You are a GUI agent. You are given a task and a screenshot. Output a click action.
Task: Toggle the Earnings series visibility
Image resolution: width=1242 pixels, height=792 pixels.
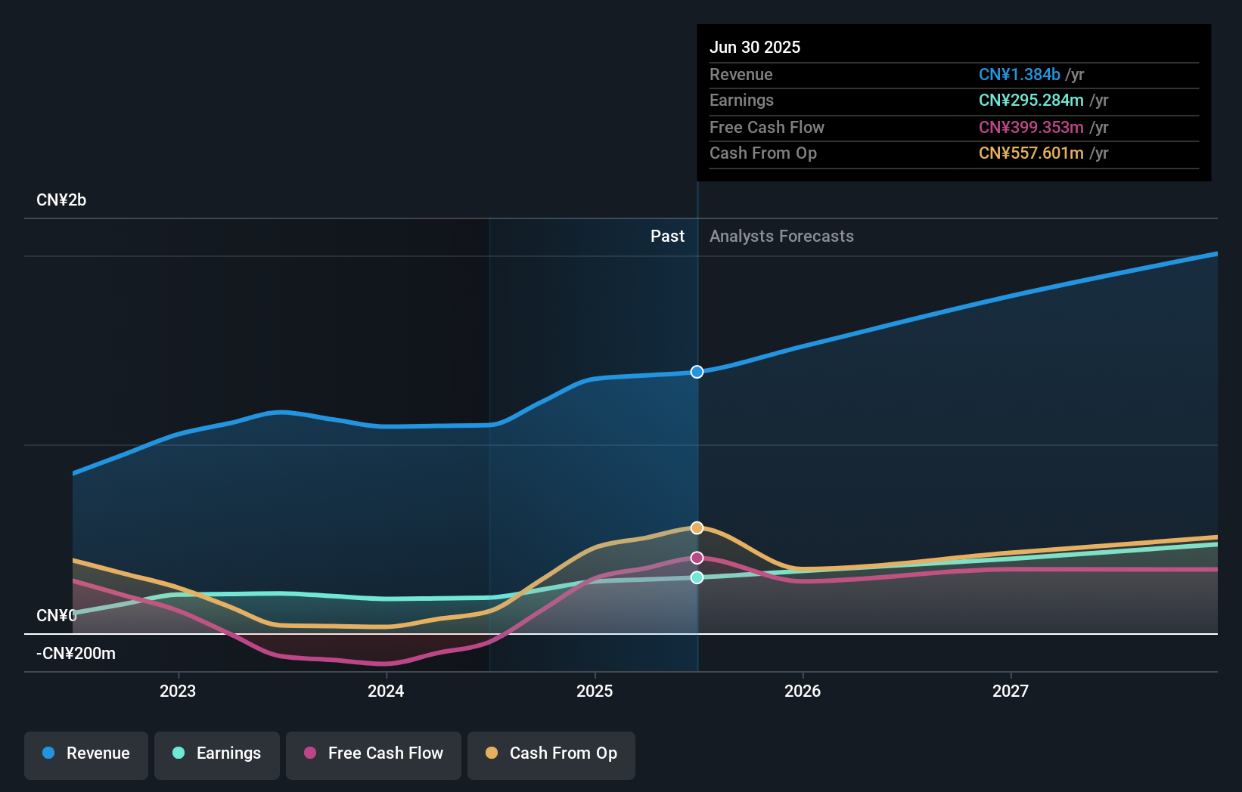pyautogui.click(x=217, y=753)
